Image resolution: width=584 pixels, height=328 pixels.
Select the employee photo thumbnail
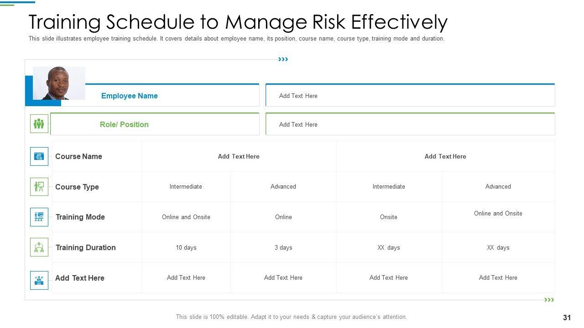[x=59, y=83]
